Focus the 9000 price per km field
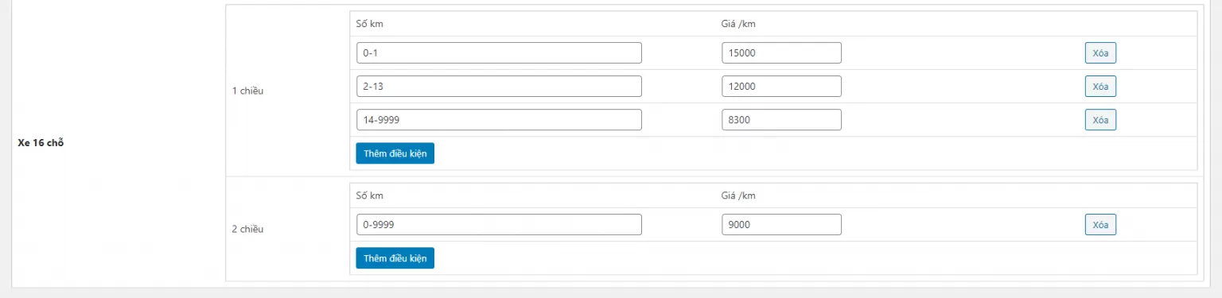 coord(782,225)
